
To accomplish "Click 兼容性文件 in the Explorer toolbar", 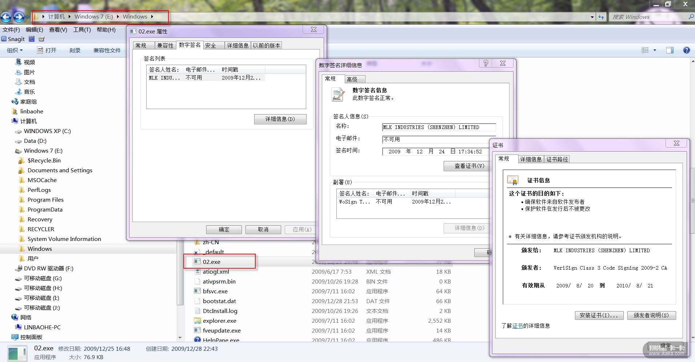I will pos(107,50).
